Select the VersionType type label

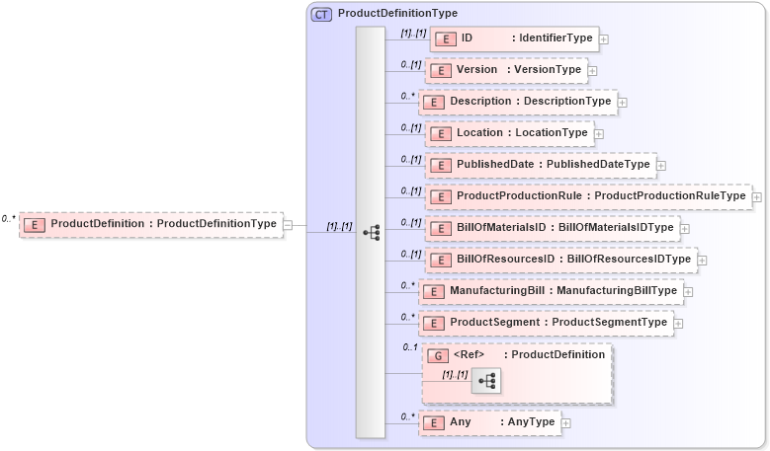point(548,70)
